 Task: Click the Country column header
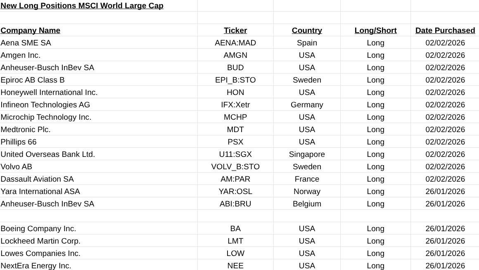tap(307, 31)
